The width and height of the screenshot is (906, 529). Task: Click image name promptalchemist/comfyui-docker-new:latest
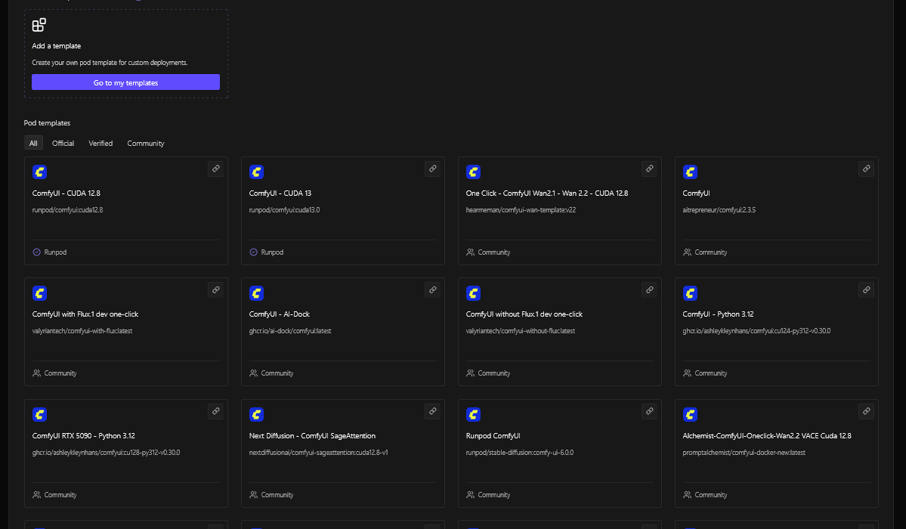[x=744, y=452]
